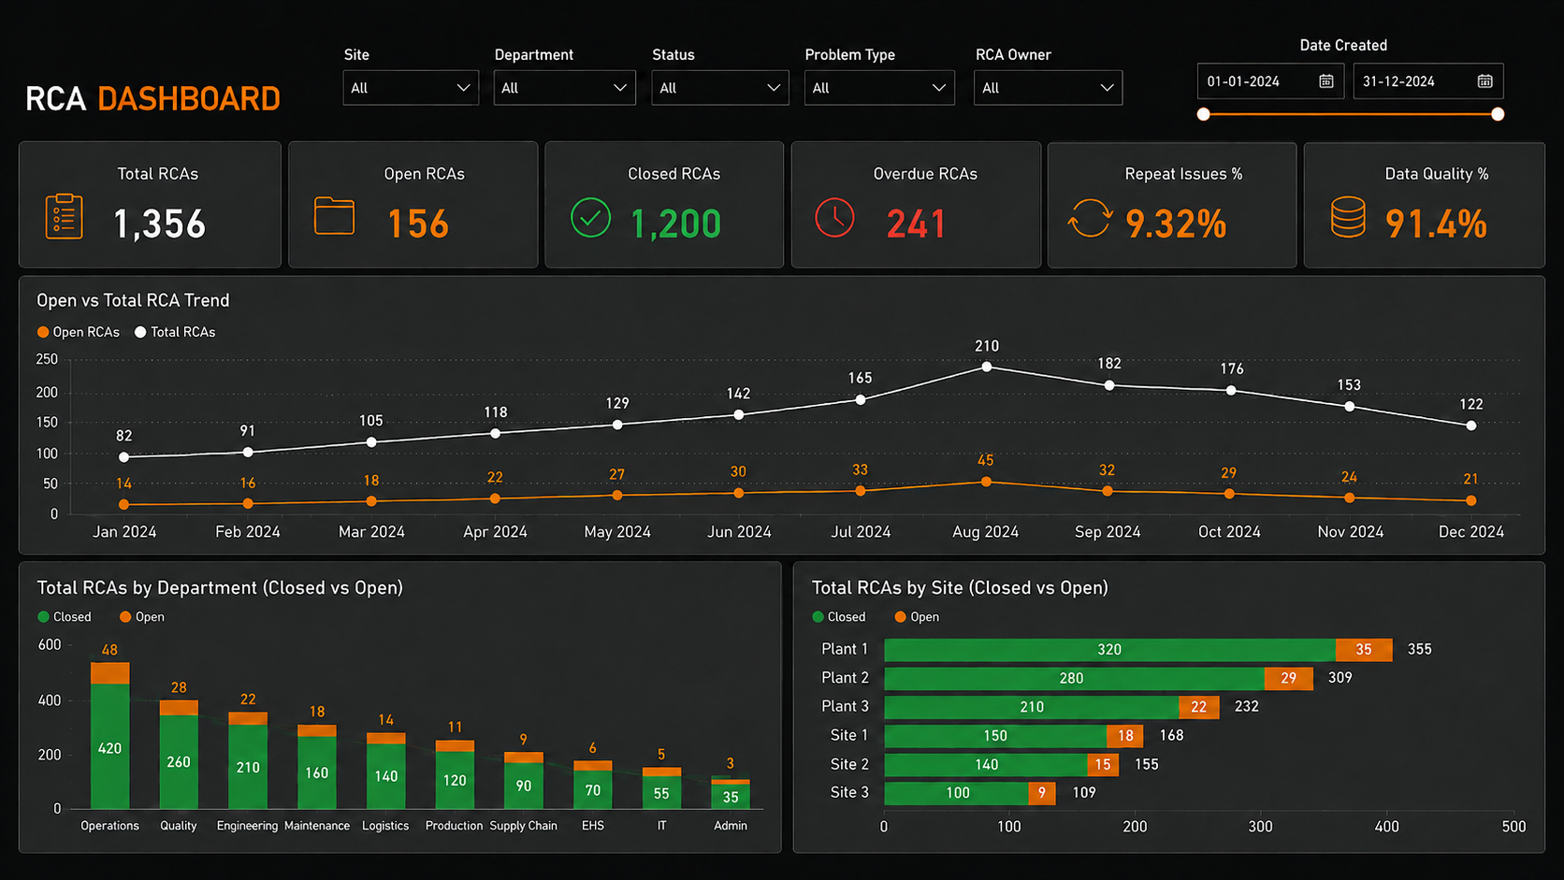Click the Data Quality value 91.4%

(1436, 224)
